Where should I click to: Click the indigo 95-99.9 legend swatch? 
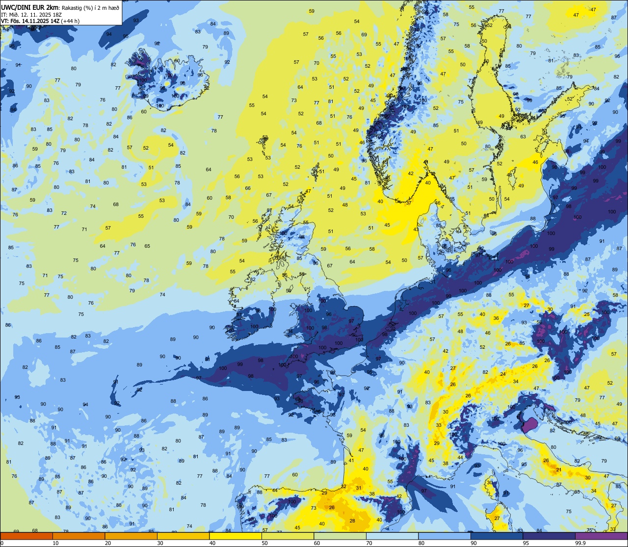(549, 536)
